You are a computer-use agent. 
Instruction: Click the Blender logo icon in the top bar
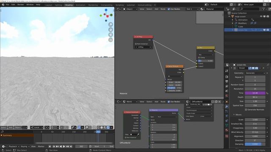tap(3, 5)
